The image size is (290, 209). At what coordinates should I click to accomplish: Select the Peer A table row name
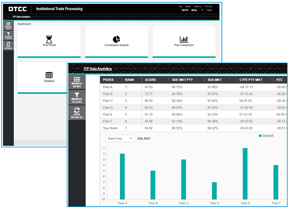[x=108, y=87]
